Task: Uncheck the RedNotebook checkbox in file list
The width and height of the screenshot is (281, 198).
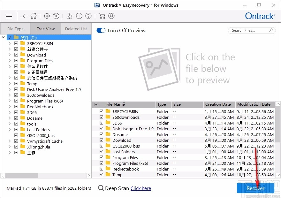Action: pos(101,169)
